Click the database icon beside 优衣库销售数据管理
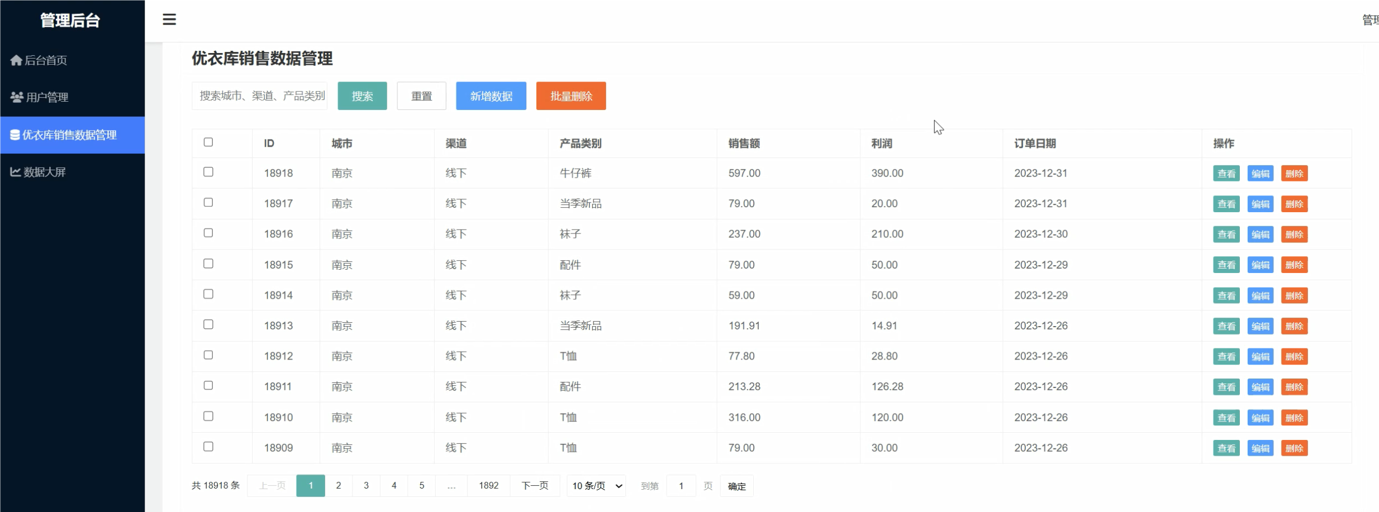 pos(15,135)
